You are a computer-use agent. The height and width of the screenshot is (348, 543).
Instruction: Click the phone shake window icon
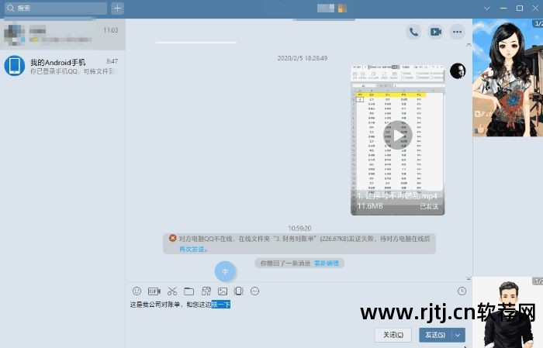(239, 291)
